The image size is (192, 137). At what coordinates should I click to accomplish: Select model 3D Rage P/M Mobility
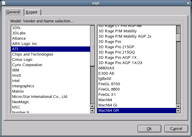tap(137, 31)
